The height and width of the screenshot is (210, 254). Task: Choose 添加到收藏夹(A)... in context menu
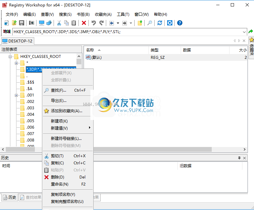[x=68, y=111]
